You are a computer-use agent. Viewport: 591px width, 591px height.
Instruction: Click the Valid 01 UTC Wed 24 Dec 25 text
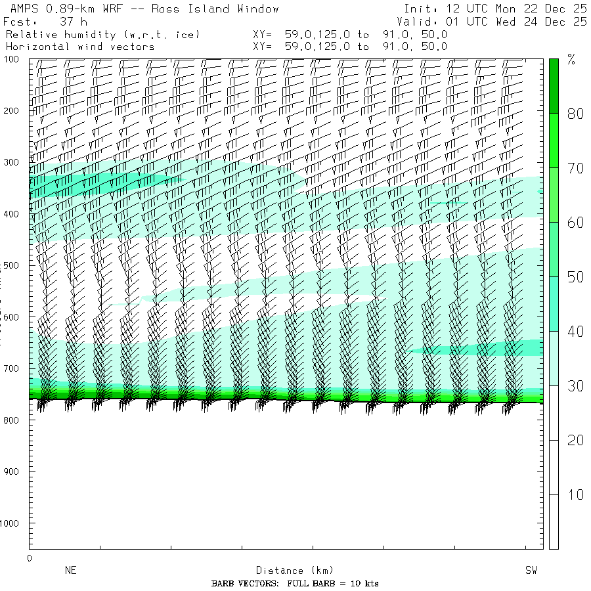(492, 22)
